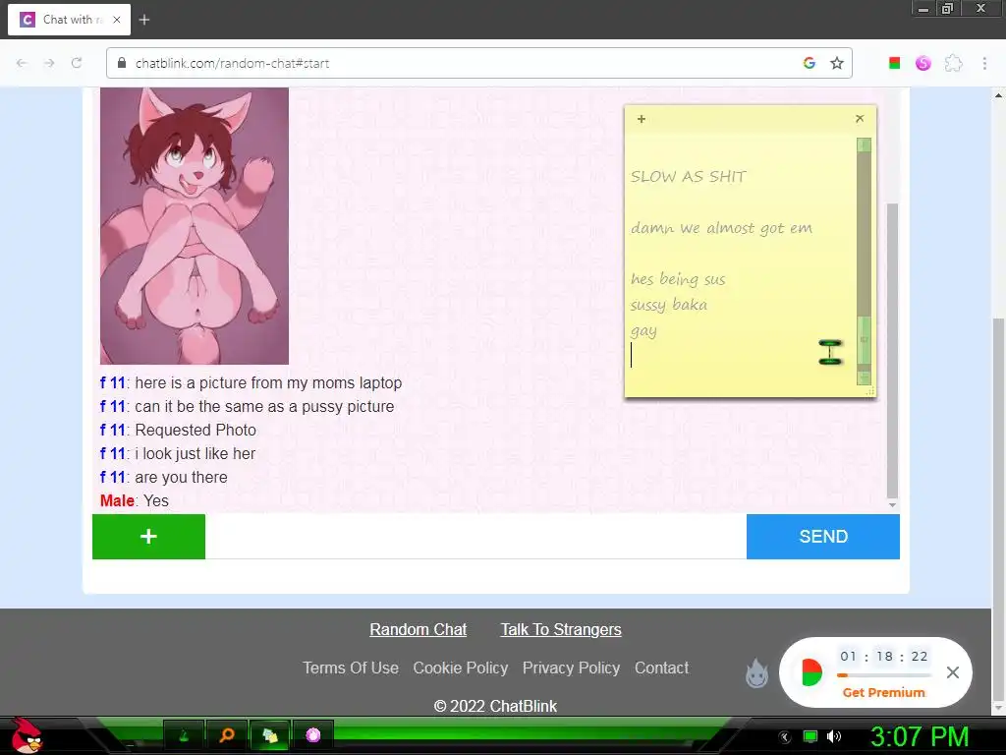Open the Random Chat footer link
Image resolution: width=1006 pixels, height=755 pixels.
click(419, 630)
